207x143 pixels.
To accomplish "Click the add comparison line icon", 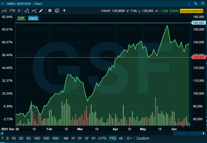I will tap(34, 11).
